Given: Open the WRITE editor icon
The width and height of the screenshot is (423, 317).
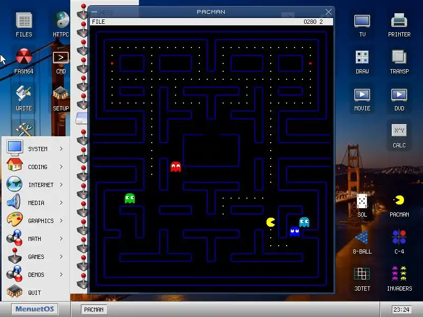Looking at the screenshot, I should 24,98.
